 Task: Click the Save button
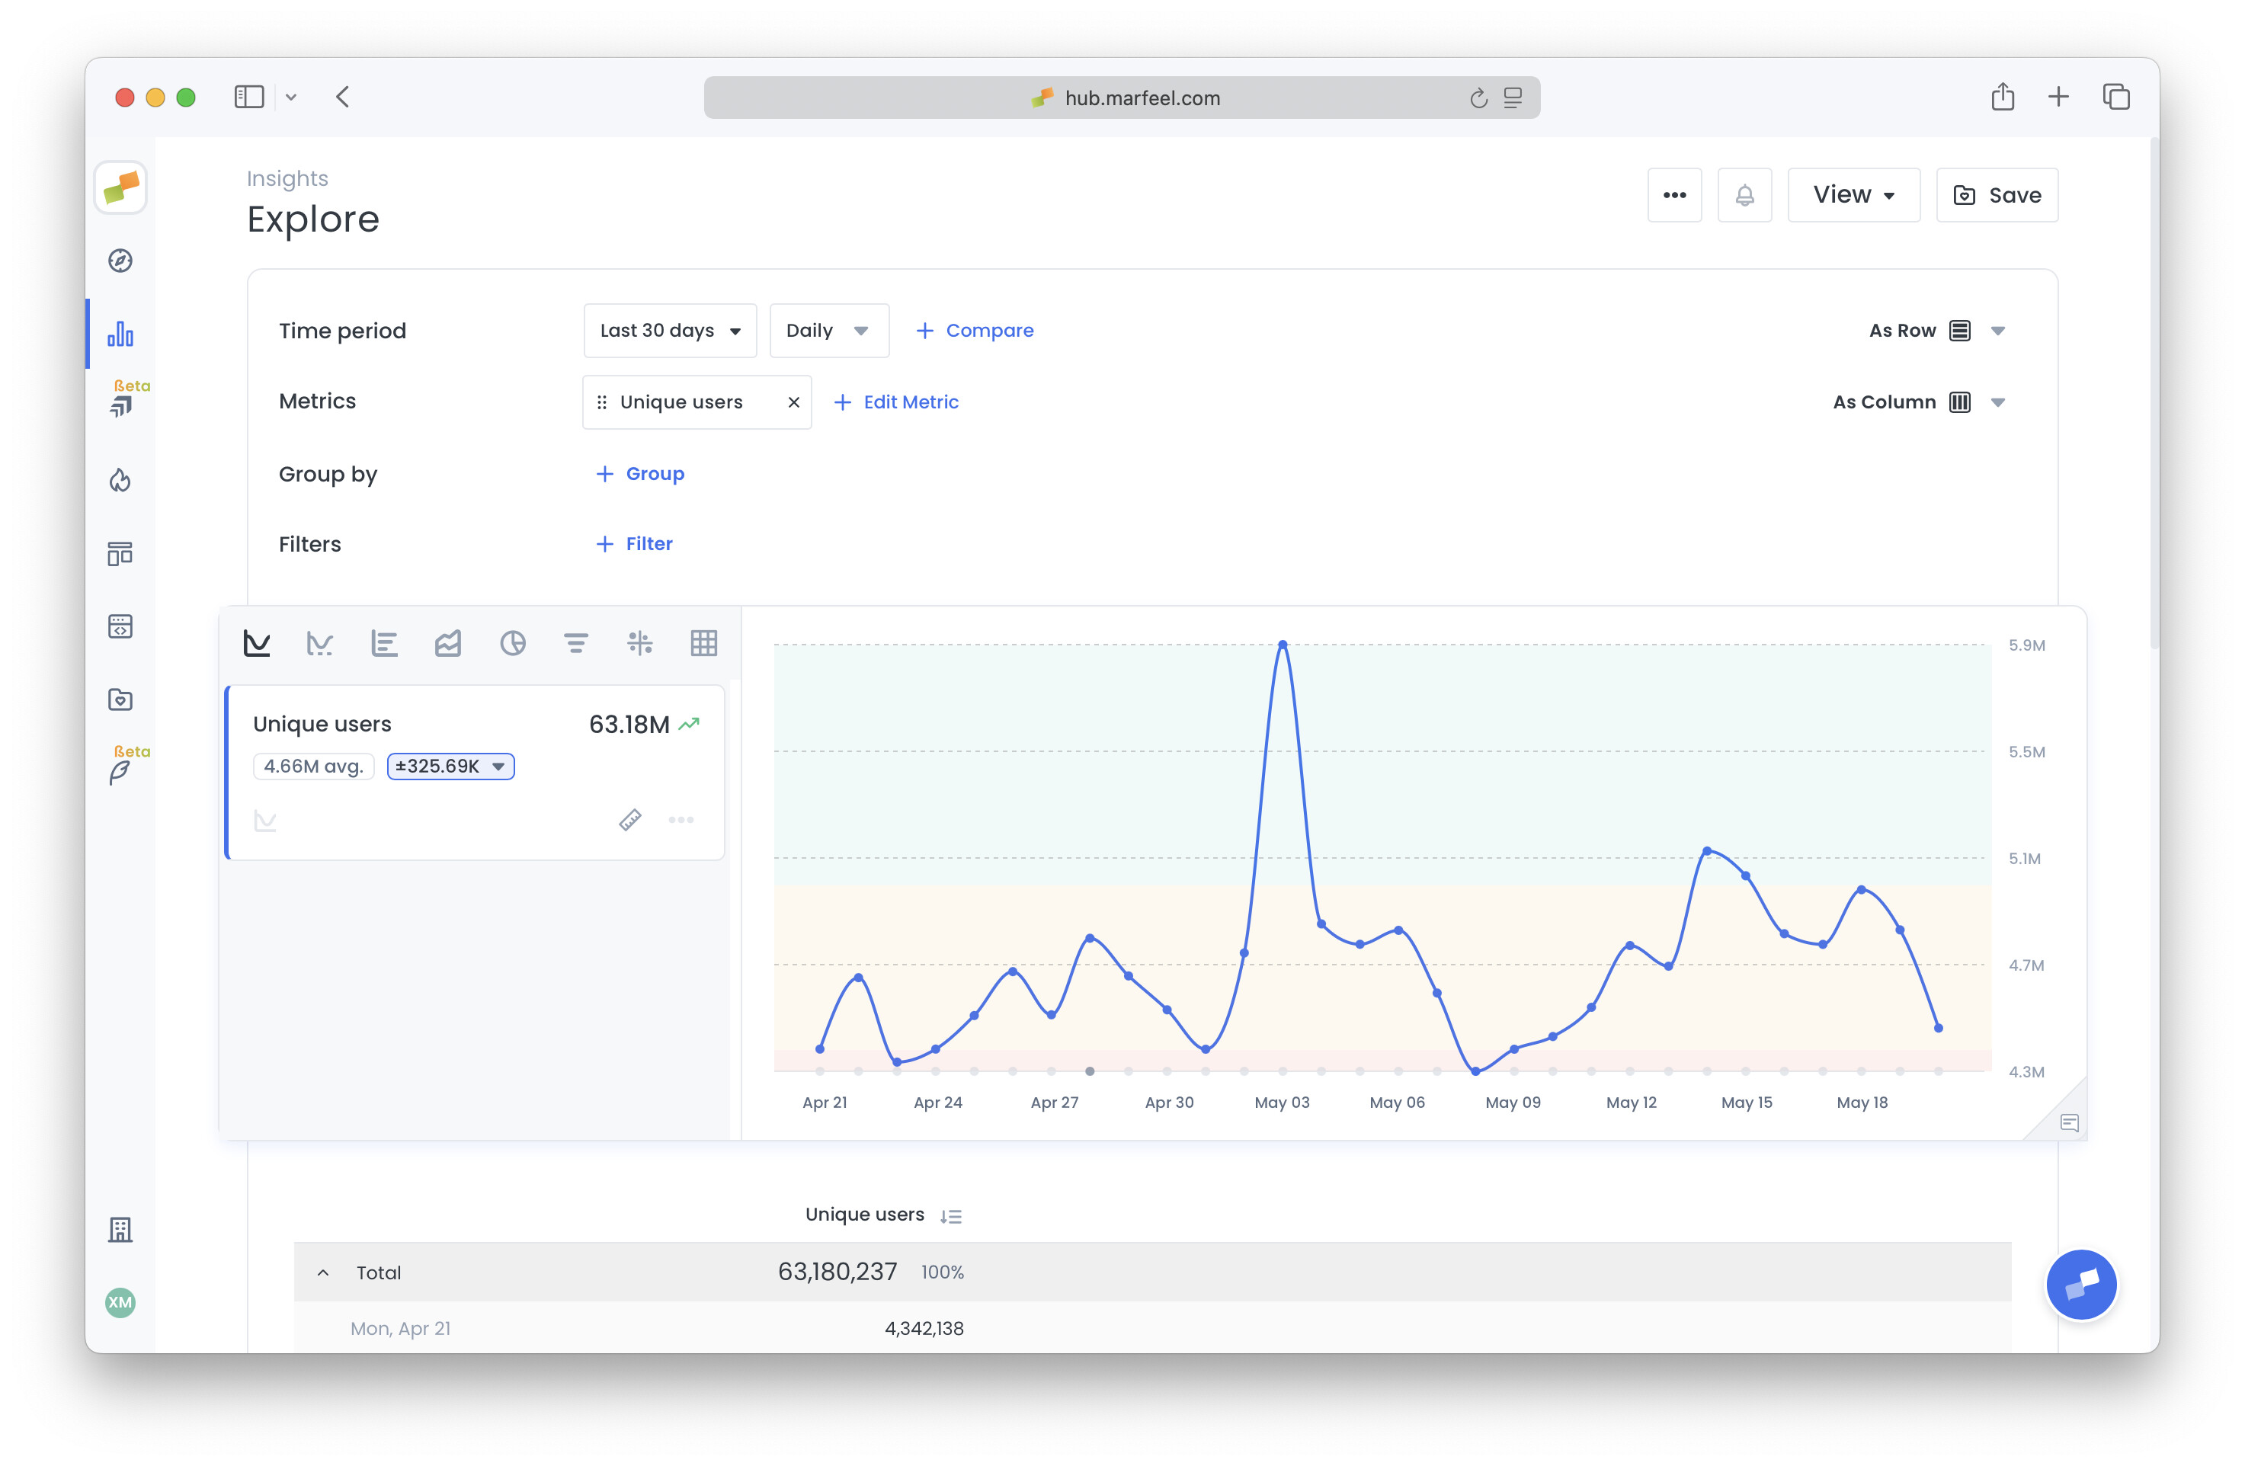click(x=1997, y=195)
